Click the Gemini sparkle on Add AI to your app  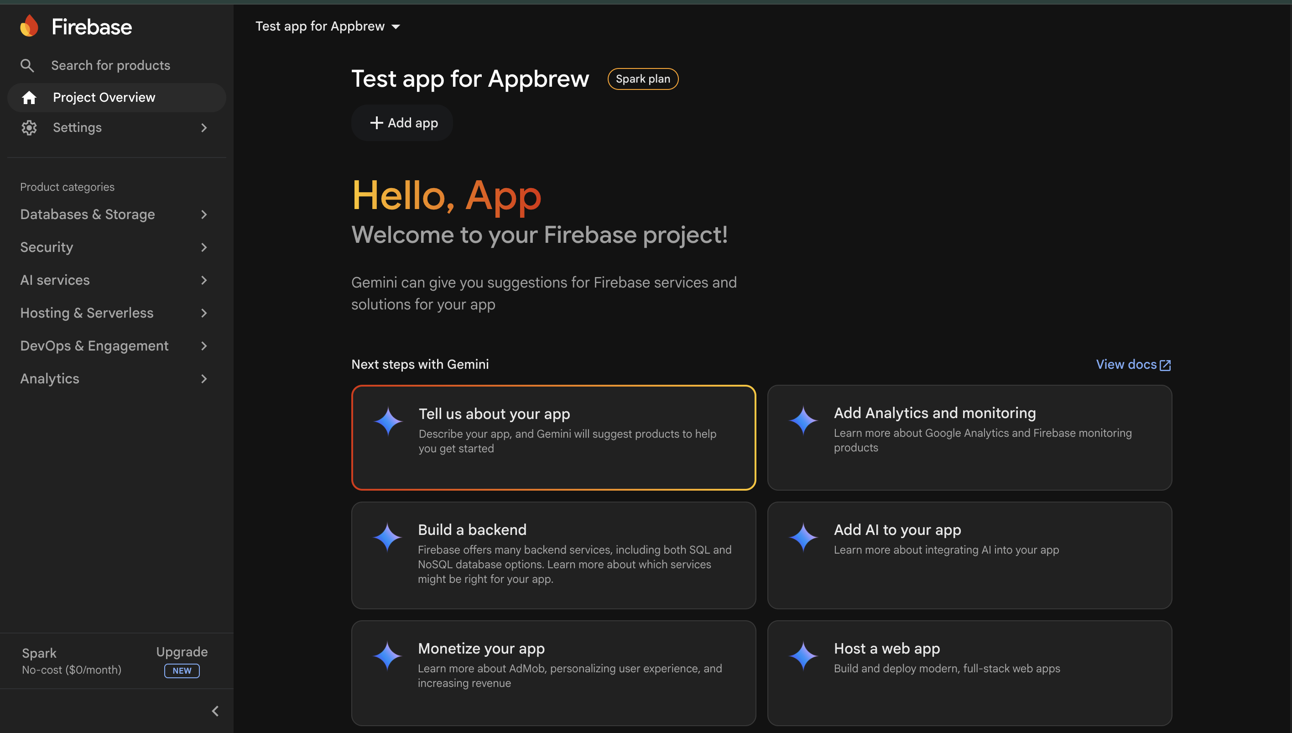point(803,537)
